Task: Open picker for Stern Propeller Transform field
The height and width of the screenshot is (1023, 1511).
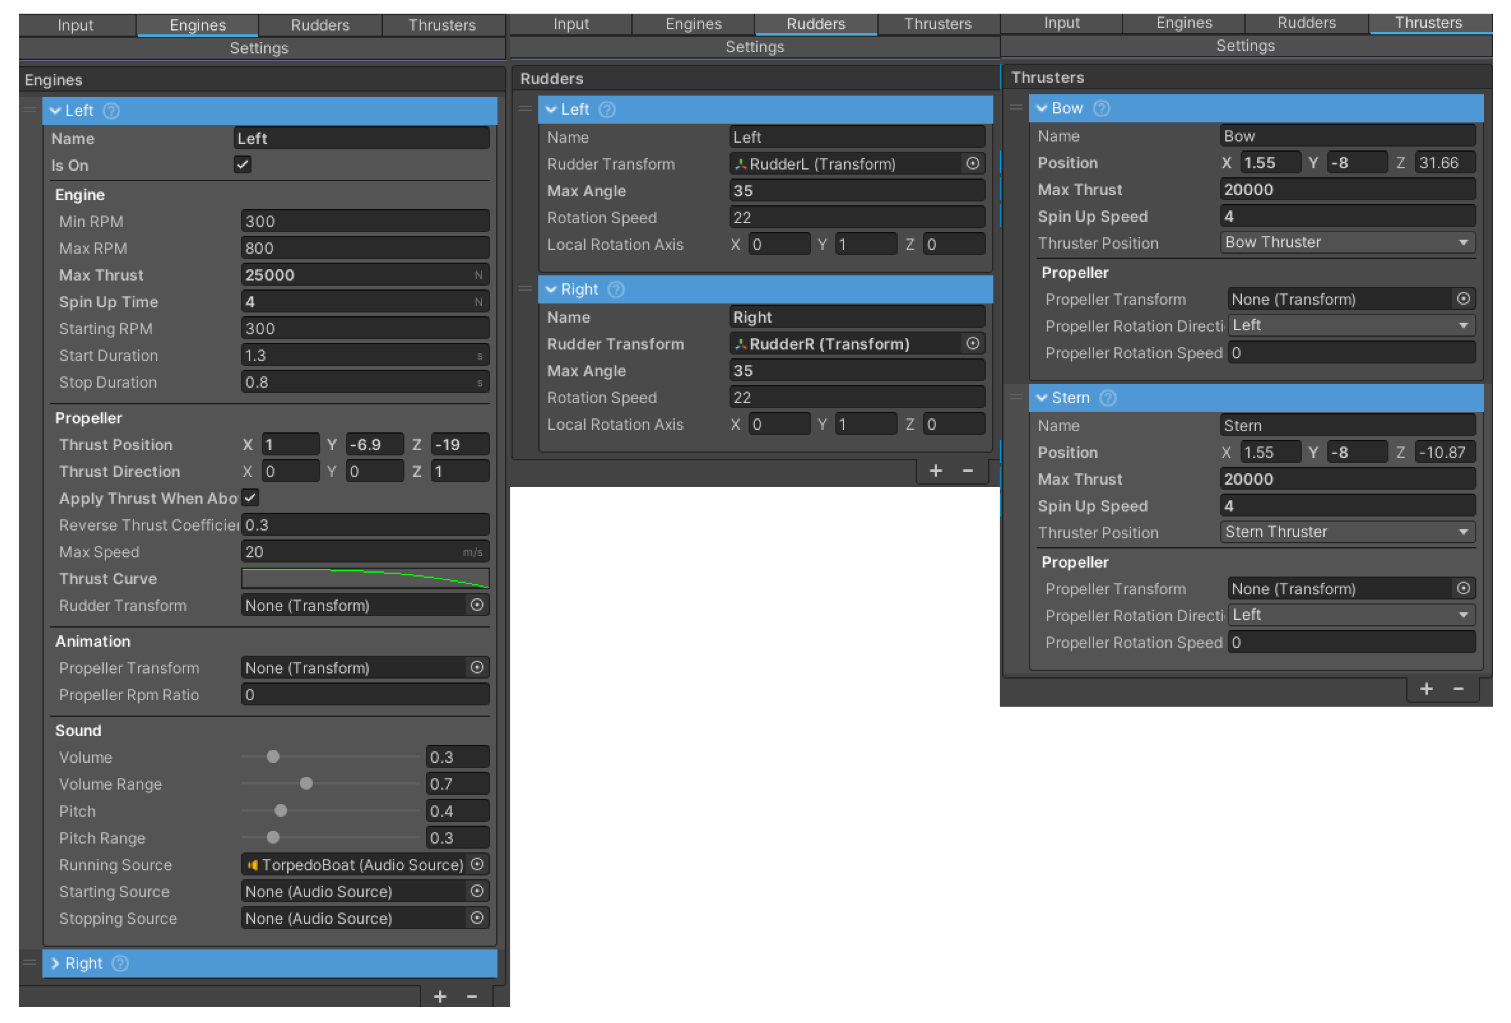Action: tap(1463, 589)
